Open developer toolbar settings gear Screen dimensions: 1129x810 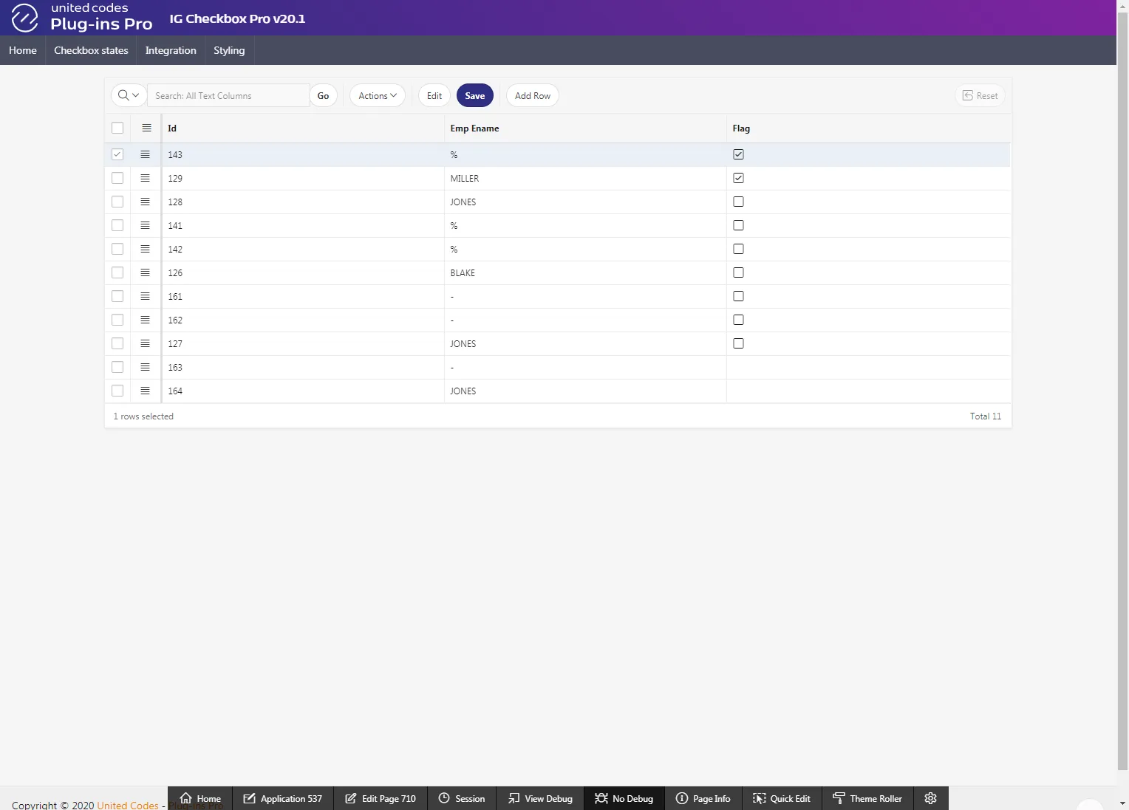pyautogui.click(x=930, y=798)
